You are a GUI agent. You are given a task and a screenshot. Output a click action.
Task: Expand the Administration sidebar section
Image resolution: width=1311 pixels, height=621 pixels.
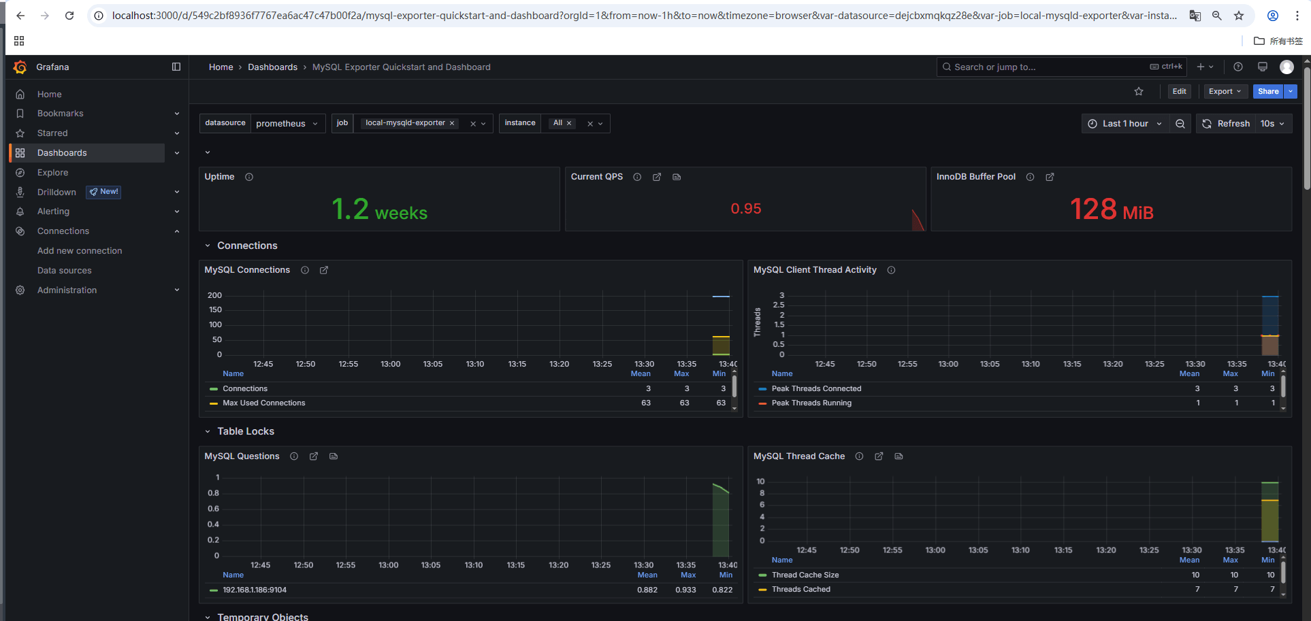[177, 290]
